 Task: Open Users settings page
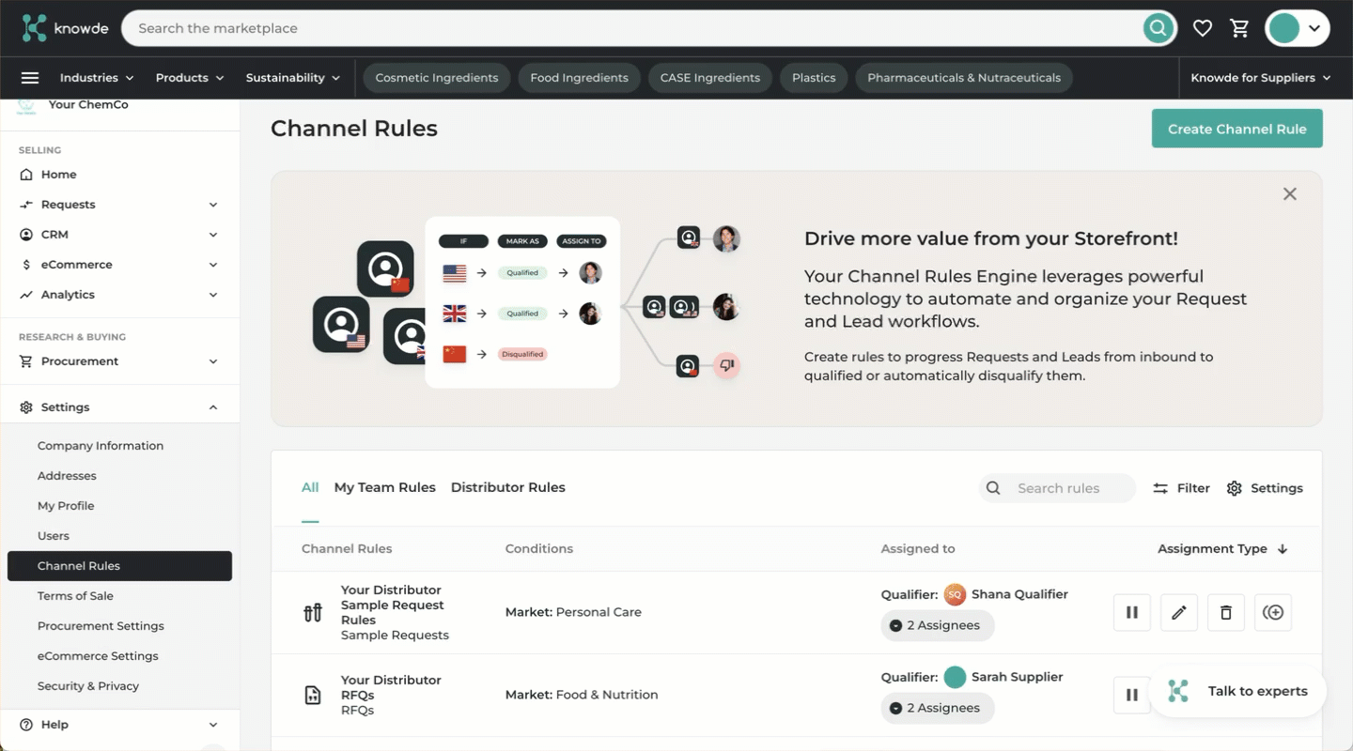[x=54, y=536]
